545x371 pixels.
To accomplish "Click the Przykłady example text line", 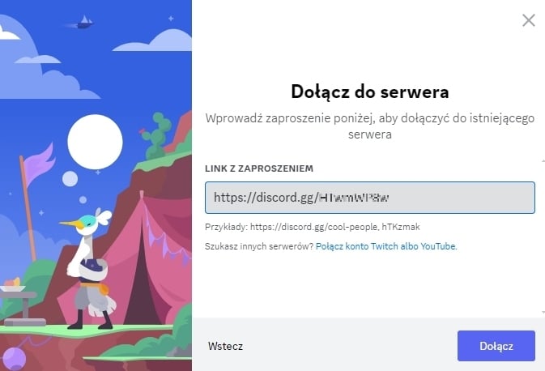I will pos(312,227).
